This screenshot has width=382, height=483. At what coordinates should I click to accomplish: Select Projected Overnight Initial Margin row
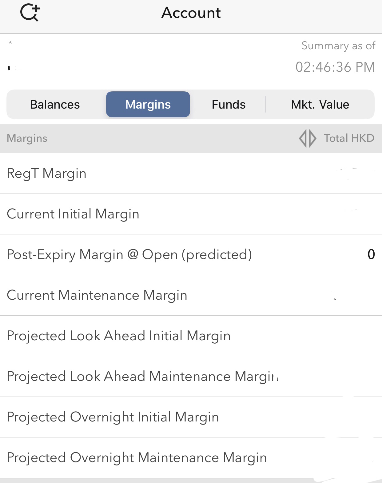click(191, 417)
